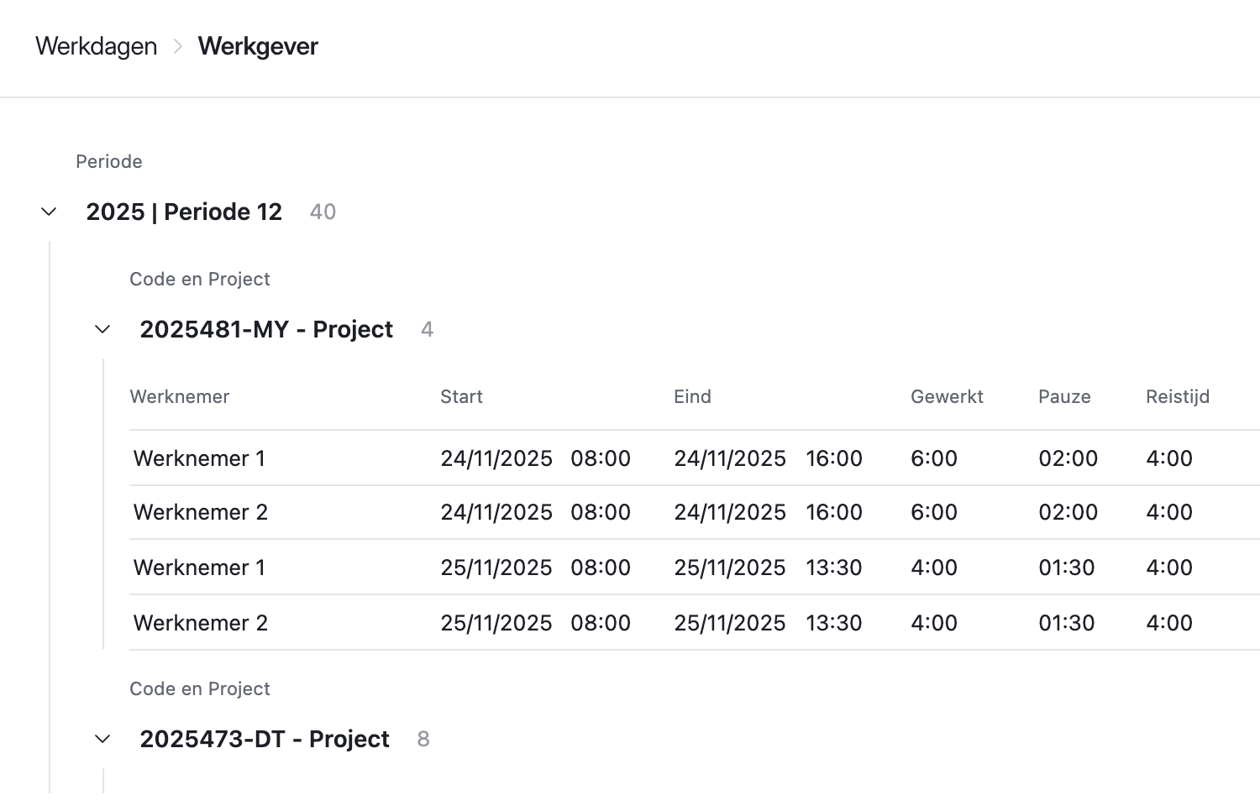Collapse the 2025481-MY - Project group
The height and width of the screenshot is (811, 1260).
point(102,329)
